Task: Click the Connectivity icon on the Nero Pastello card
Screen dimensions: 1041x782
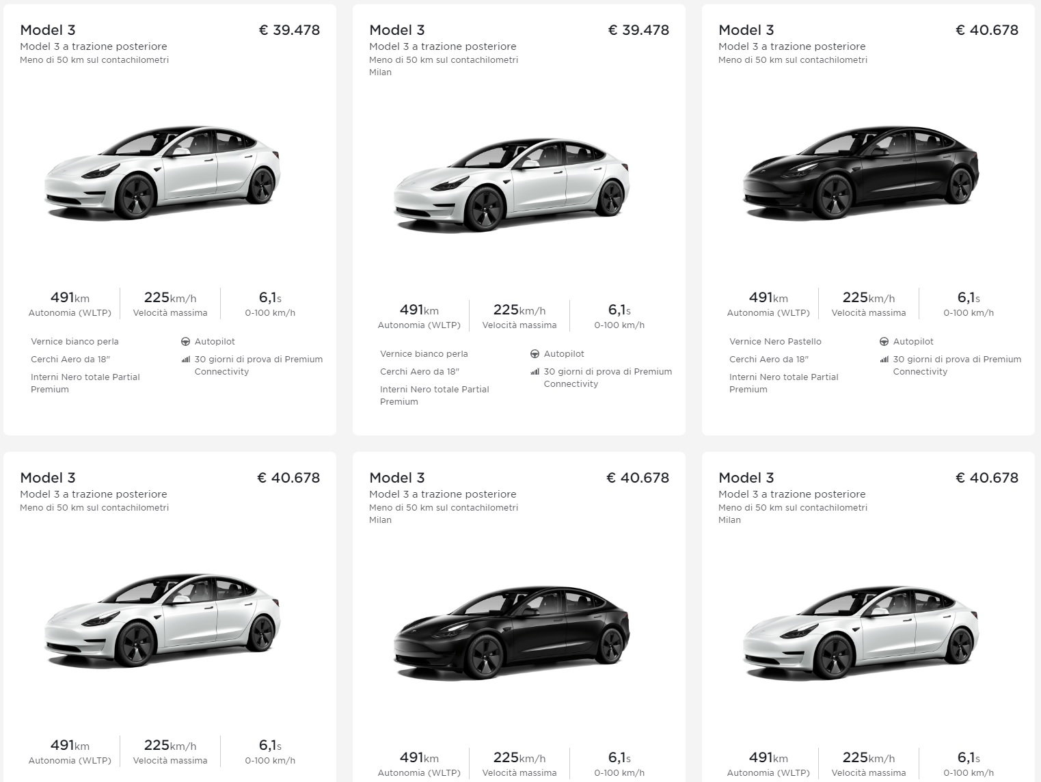Action: pyautogui.click(x=884, y=359)
